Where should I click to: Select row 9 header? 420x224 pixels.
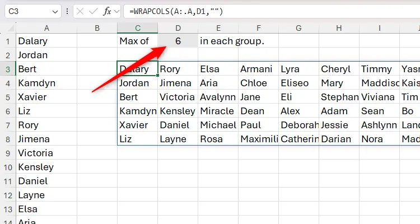[8, 153]
